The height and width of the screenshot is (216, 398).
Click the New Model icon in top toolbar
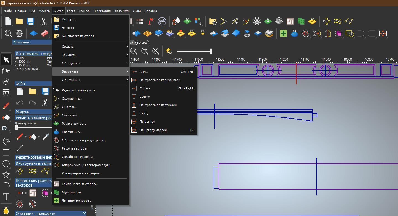click(8, 21)
